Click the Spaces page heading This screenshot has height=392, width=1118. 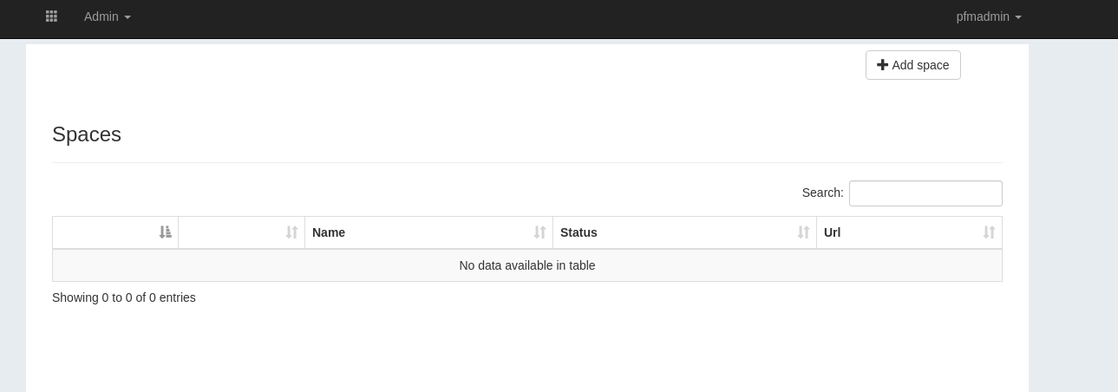coord(87,134)
